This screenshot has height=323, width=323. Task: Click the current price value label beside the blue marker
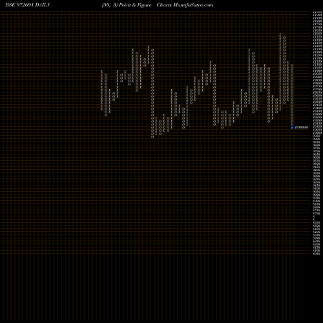[302, 127]
